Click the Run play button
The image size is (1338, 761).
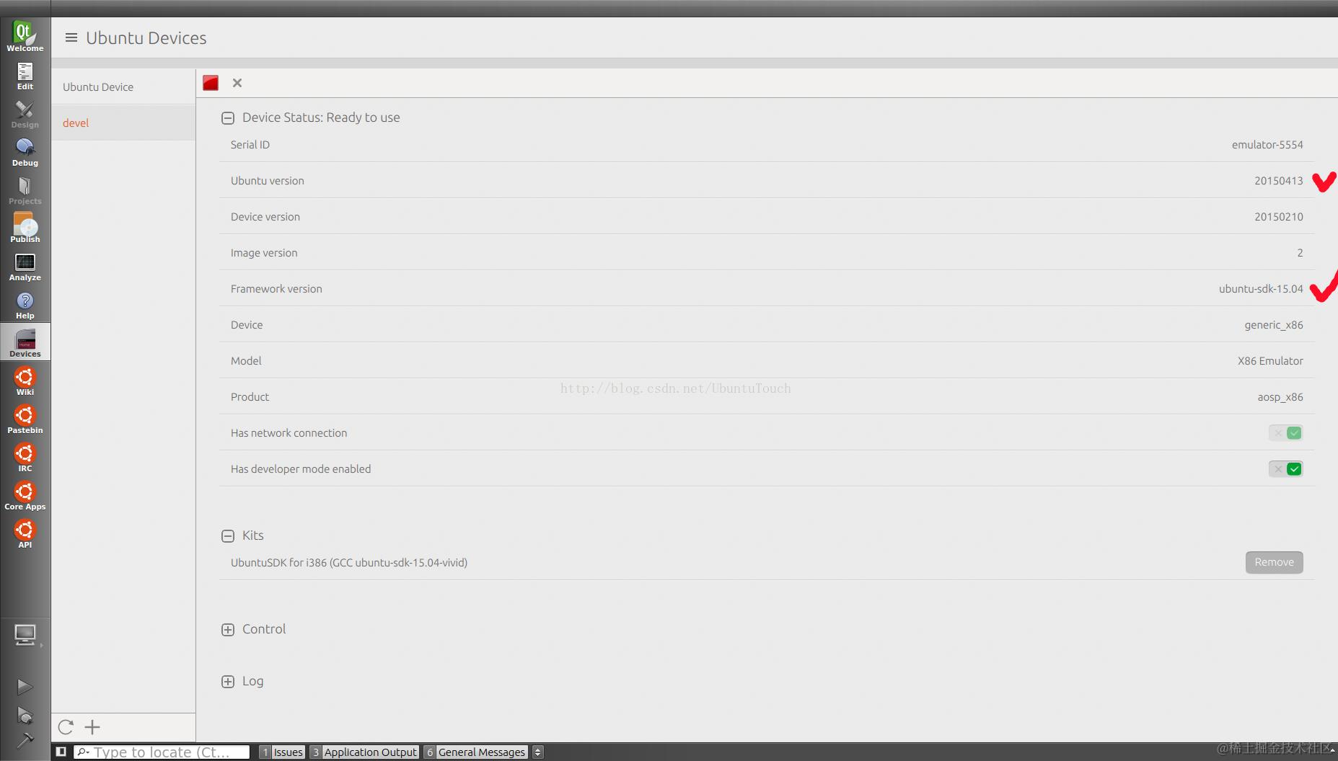pyautogui.click(x=25, y=687)
